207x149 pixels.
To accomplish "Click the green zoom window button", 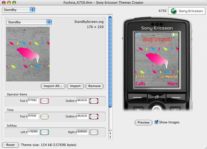I will (x=14, y=2).
